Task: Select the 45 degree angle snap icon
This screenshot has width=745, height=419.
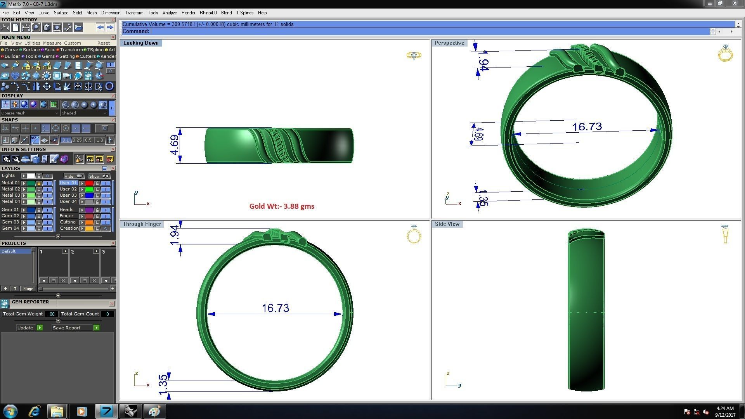Action: point(35,140)
